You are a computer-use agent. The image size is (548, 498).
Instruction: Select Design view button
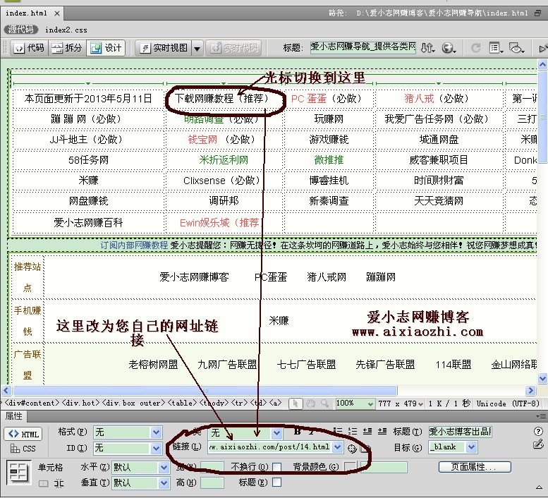pyautogui.click(x=106, y=48)
